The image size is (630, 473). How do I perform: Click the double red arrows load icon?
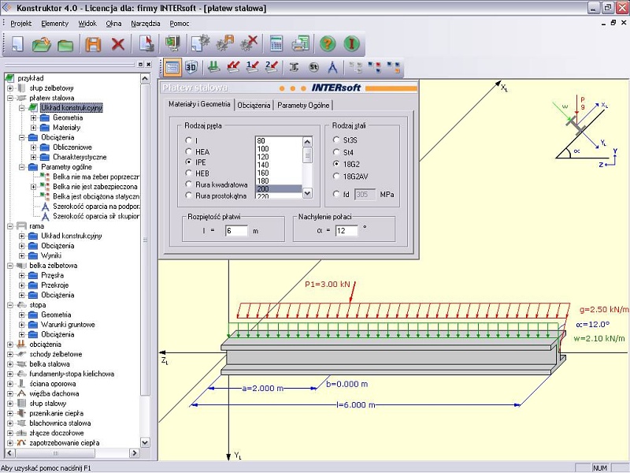tap(233, 67)
